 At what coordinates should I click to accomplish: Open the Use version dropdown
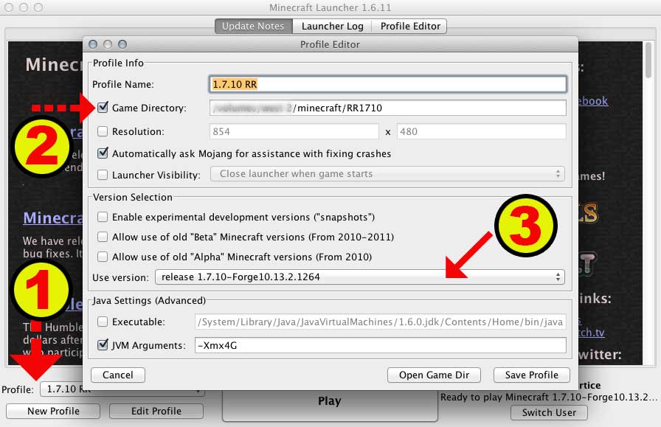click(x=359, y=277)
